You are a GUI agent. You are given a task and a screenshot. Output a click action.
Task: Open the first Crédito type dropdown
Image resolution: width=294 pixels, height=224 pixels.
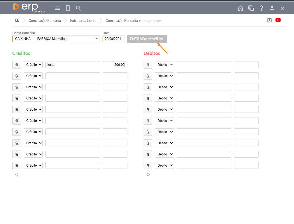click(33, 65)
